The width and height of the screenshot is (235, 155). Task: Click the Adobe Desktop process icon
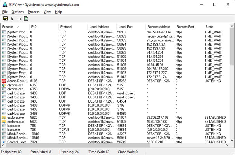[4, 81]
